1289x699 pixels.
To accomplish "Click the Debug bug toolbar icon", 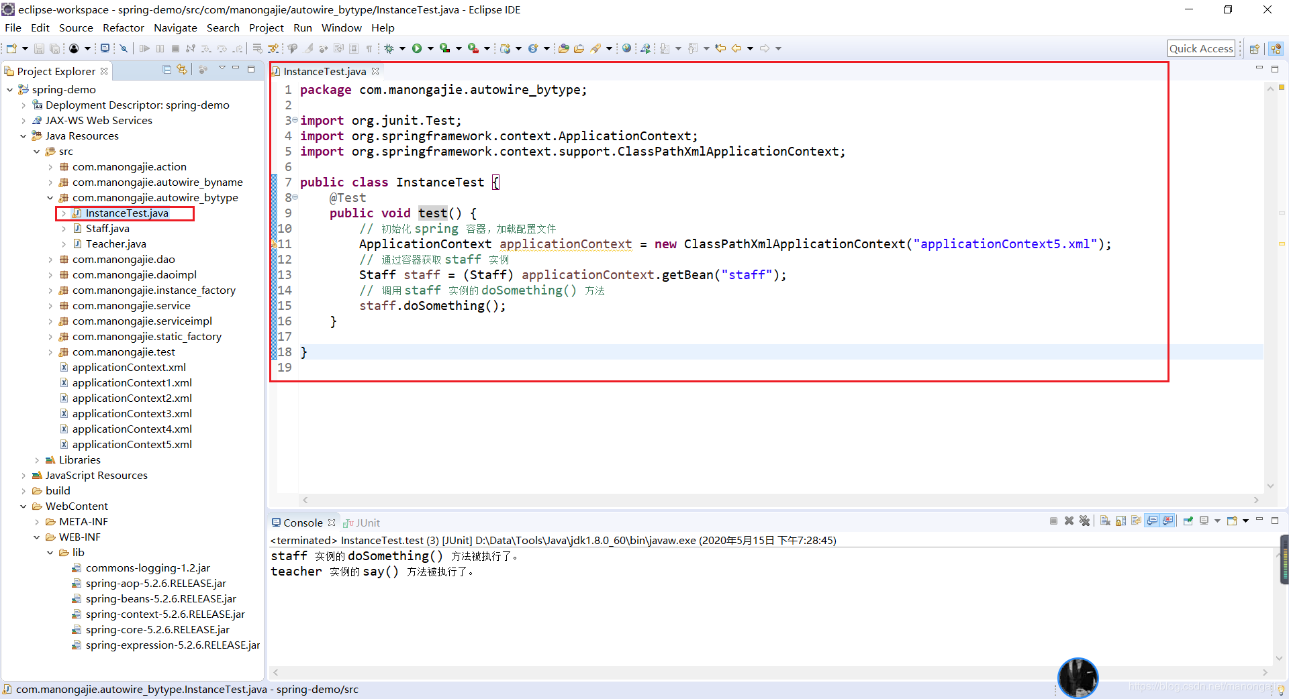I will click(x=389, y=48).
